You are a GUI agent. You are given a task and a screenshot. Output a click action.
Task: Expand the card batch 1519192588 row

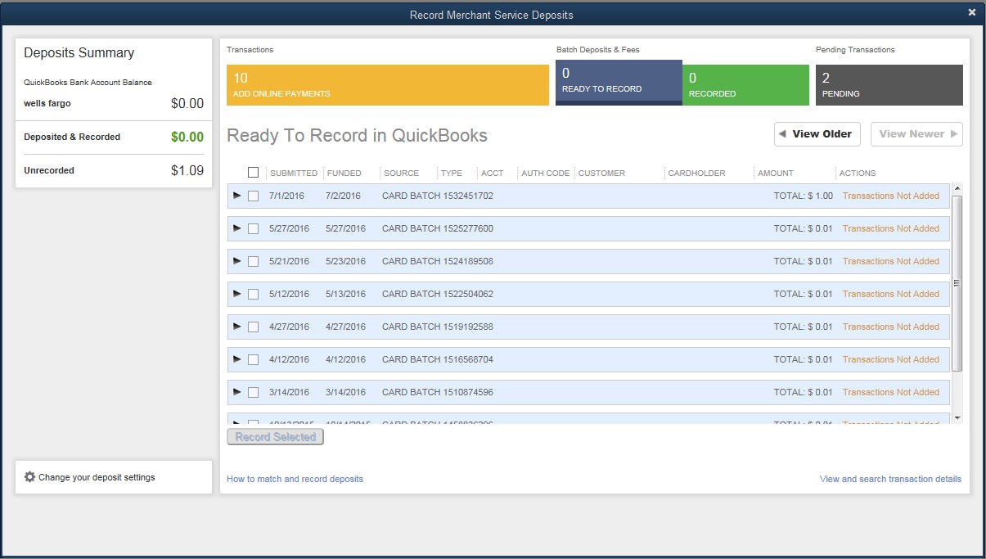237,327
